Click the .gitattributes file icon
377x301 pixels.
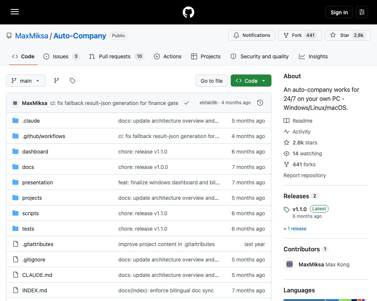pyautogui.click(x=15, y=244)
